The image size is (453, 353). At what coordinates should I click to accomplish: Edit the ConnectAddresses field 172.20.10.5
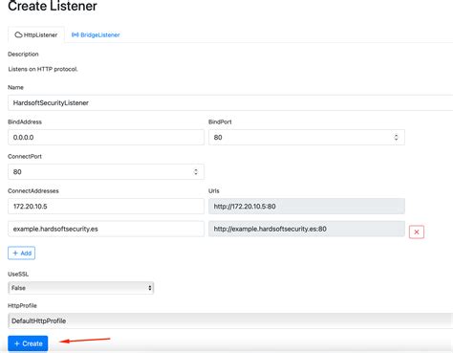[x=106, y=207]
